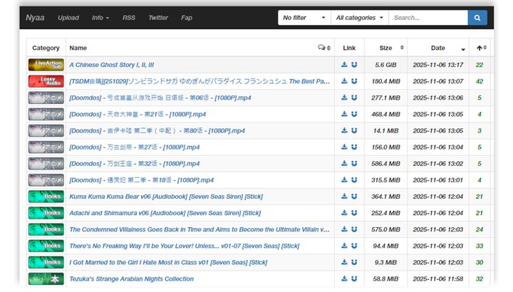Viewport: 513px width, 292px height.
Task: Open the RSS feed link
Action: (x=128, y=18)
